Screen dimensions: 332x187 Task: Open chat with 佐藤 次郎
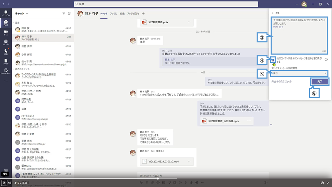43,46
